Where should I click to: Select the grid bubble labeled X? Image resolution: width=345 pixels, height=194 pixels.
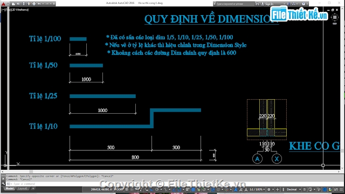point(277,159)
